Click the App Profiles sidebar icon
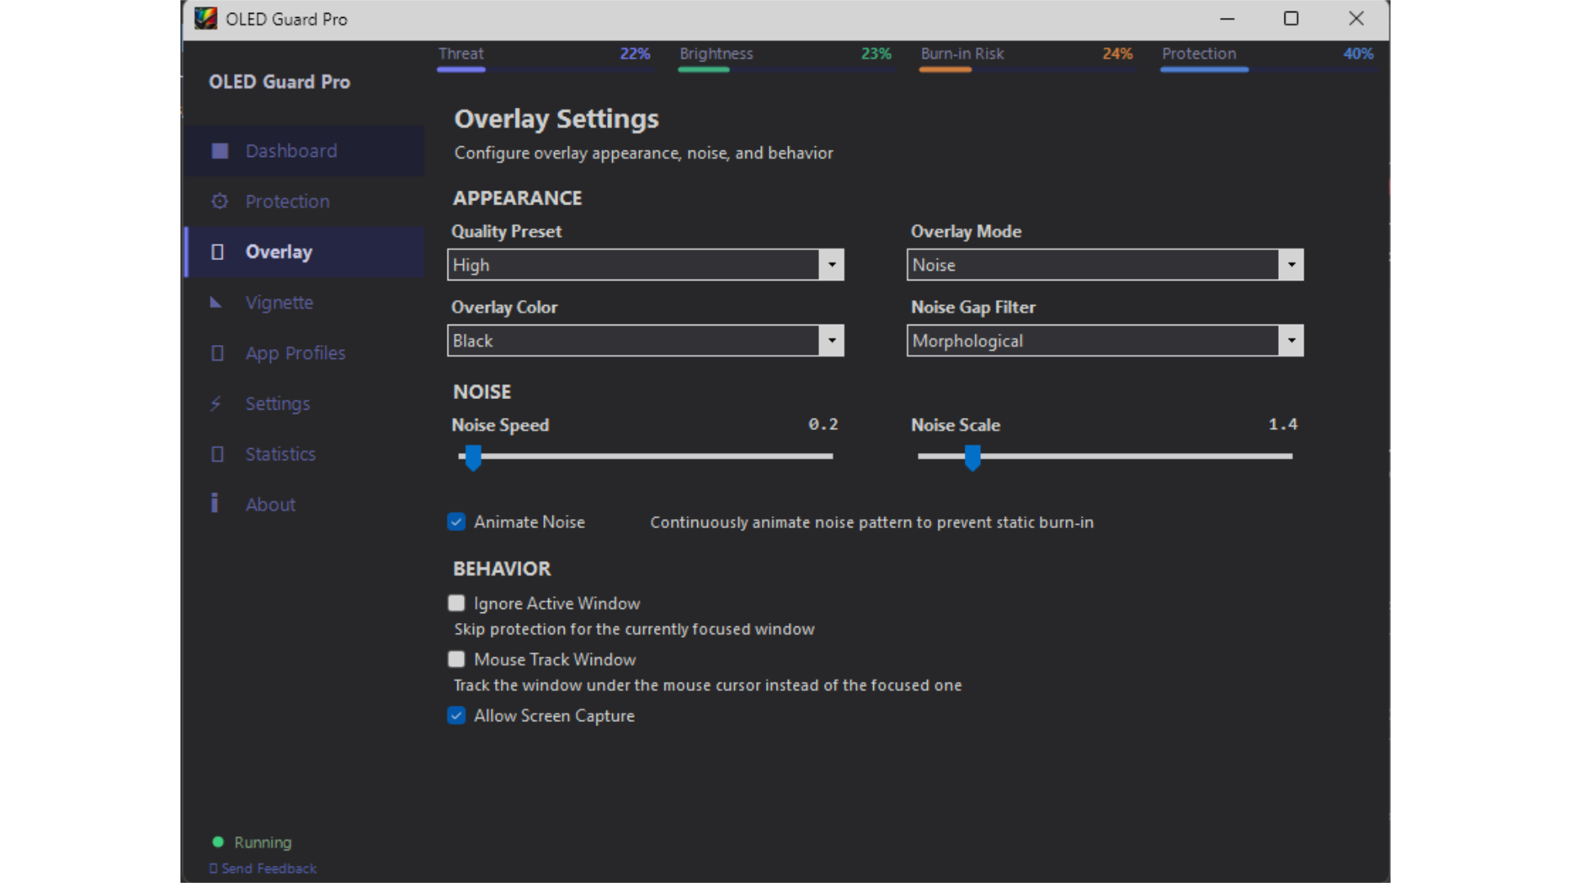 [x=217, y=353]
